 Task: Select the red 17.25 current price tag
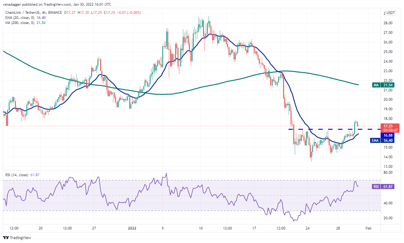tap(388, 126)
